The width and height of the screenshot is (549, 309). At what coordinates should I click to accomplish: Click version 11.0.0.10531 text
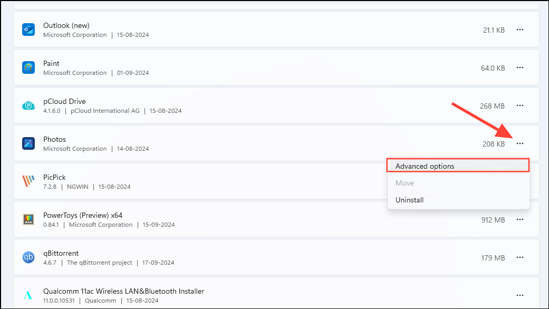[59, 301]
